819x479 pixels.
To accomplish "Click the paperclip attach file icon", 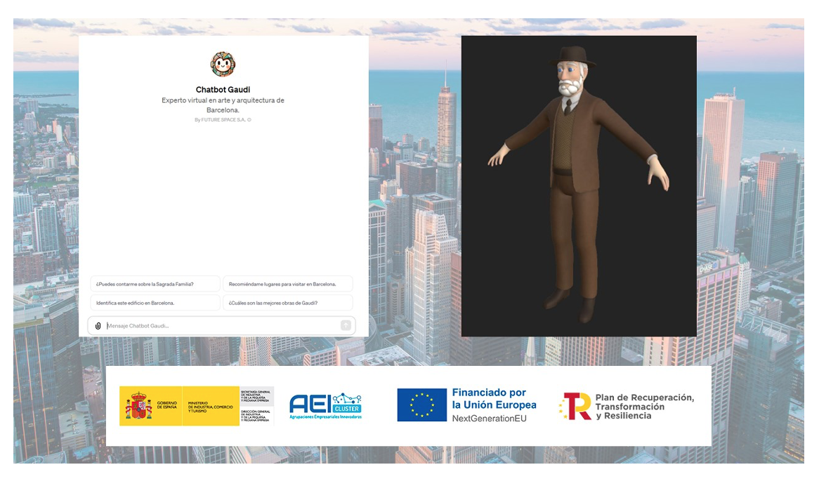I will point(98,326).
